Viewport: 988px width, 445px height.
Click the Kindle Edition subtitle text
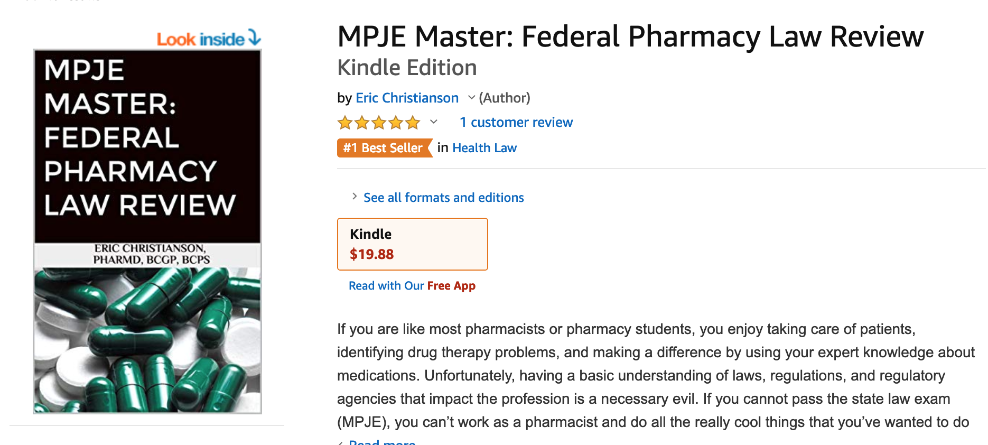(x=407, y=68)
